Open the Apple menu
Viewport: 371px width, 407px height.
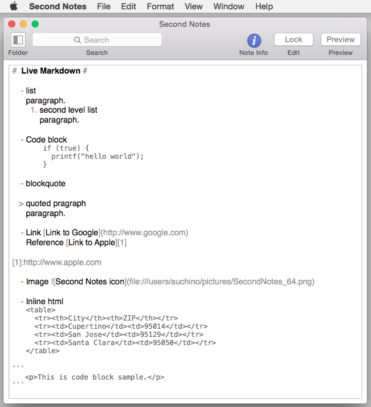[13, 6]
